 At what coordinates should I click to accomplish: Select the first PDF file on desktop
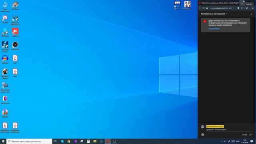click(15, 59)
